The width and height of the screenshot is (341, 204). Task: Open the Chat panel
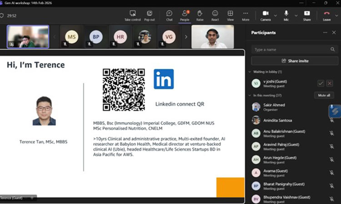click(x=169, y=15)
